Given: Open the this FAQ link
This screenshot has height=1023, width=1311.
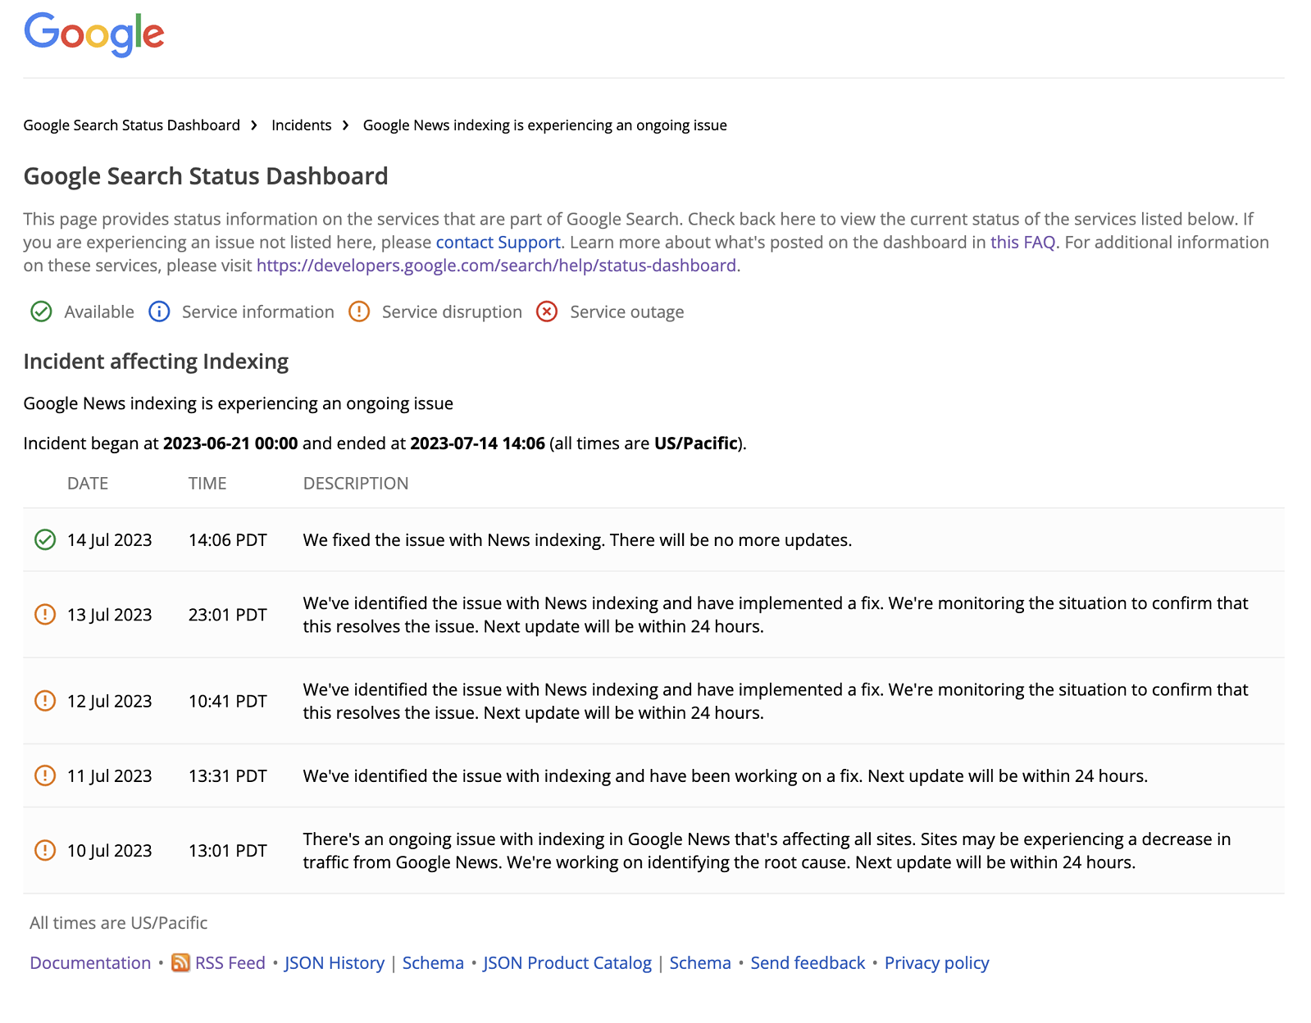Looking at the screenshot, I should [x=1022, y=243].
